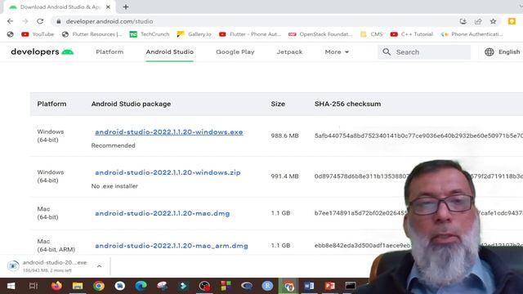The image size is (523, 294).
Task: Select the Platform nav tab
Action: click(110, 52)
